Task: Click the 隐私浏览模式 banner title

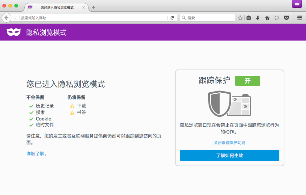Action: [47, 32]
